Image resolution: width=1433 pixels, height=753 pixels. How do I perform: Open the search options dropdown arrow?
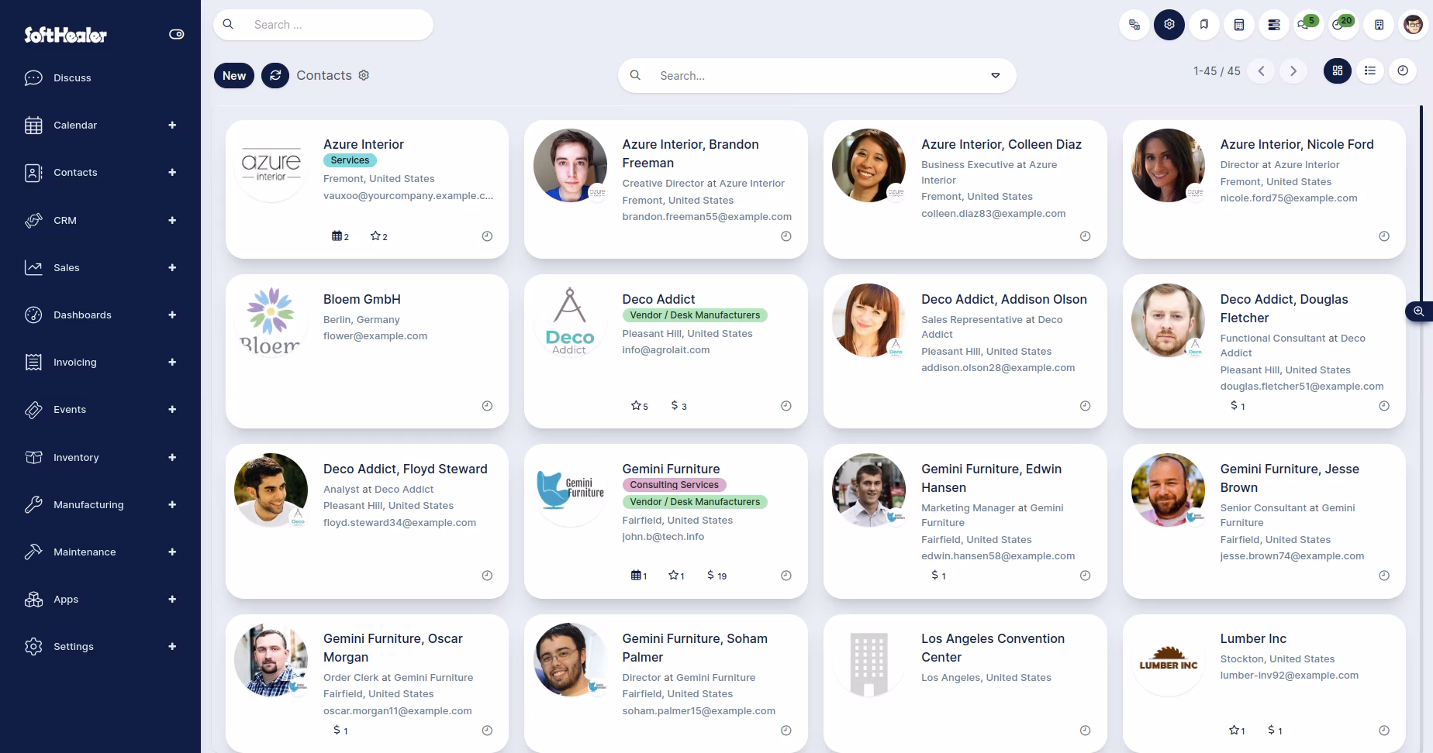point(996,76)
